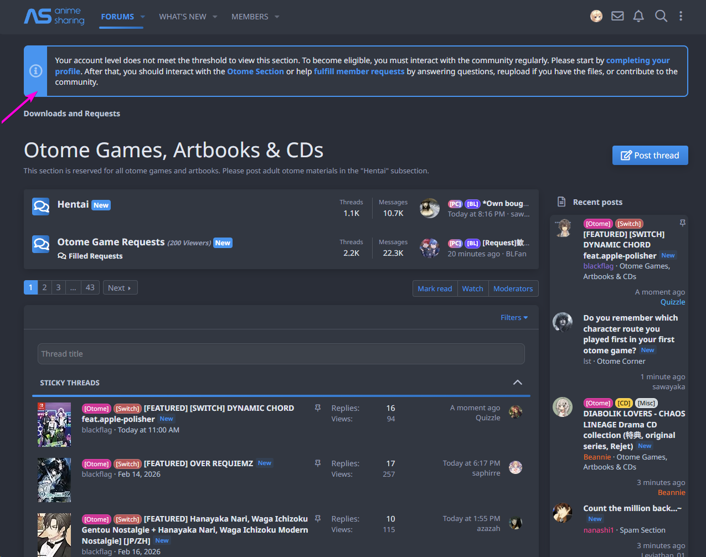Expand the FORUMS dropdown arrow

click(143, 17)
